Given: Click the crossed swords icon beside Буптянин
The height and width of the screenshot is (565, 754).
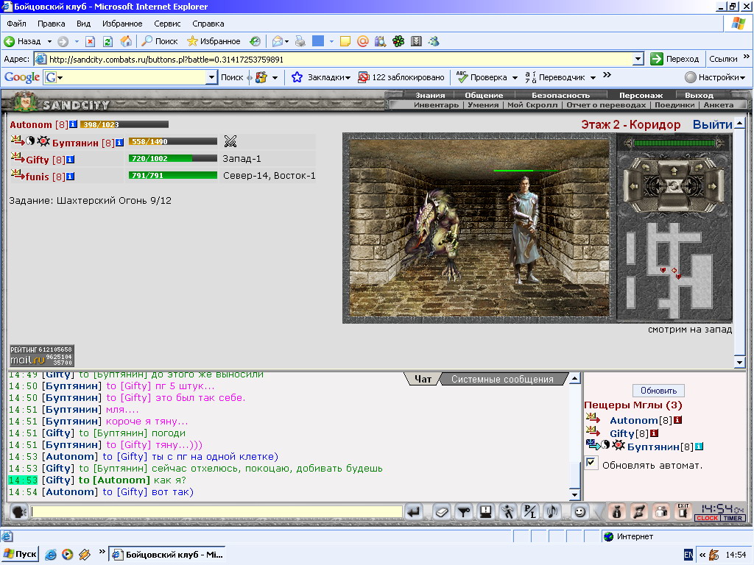Looking at the screenshot, I should [x=230, y=141].
